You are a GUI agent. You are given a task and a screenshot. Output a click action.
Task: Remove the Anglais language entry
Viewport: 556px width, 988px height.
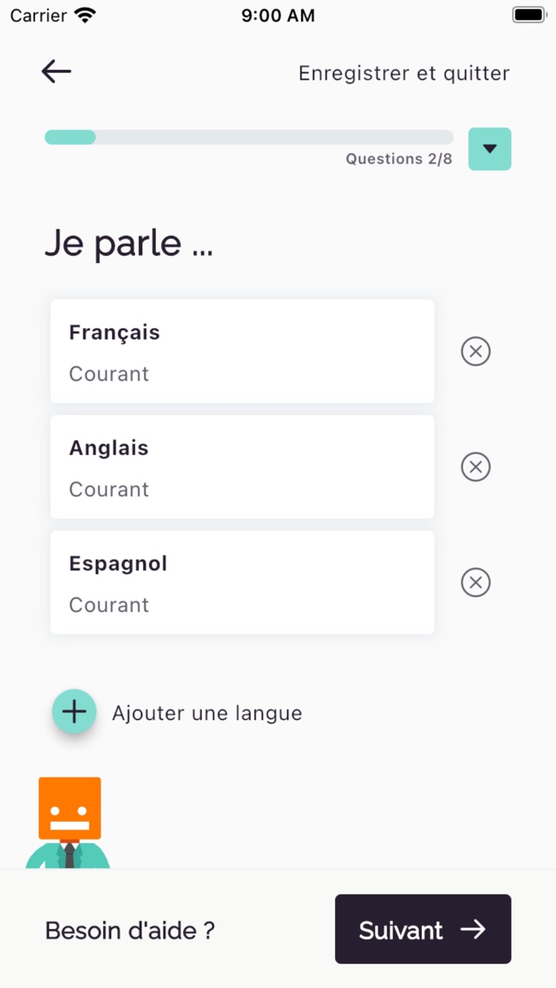tap(476, 467)
